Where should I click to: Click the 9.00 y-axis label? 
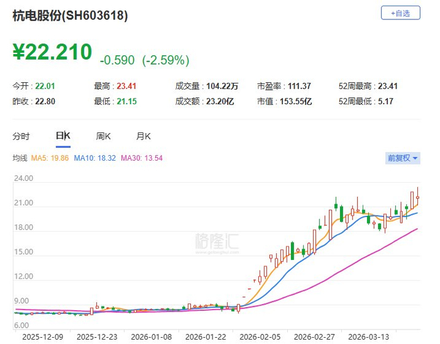pyautogui.click(x=21, y=301)
